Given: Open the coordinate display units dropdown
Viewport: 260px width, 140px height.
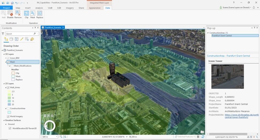Looking at the screenshot, I should point(127,137).
